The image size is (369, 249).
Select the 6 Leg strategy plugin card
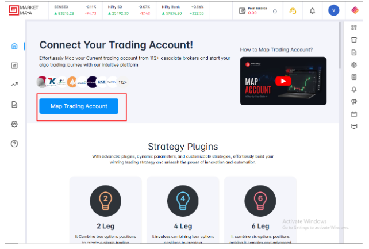(x=260, y=210)
